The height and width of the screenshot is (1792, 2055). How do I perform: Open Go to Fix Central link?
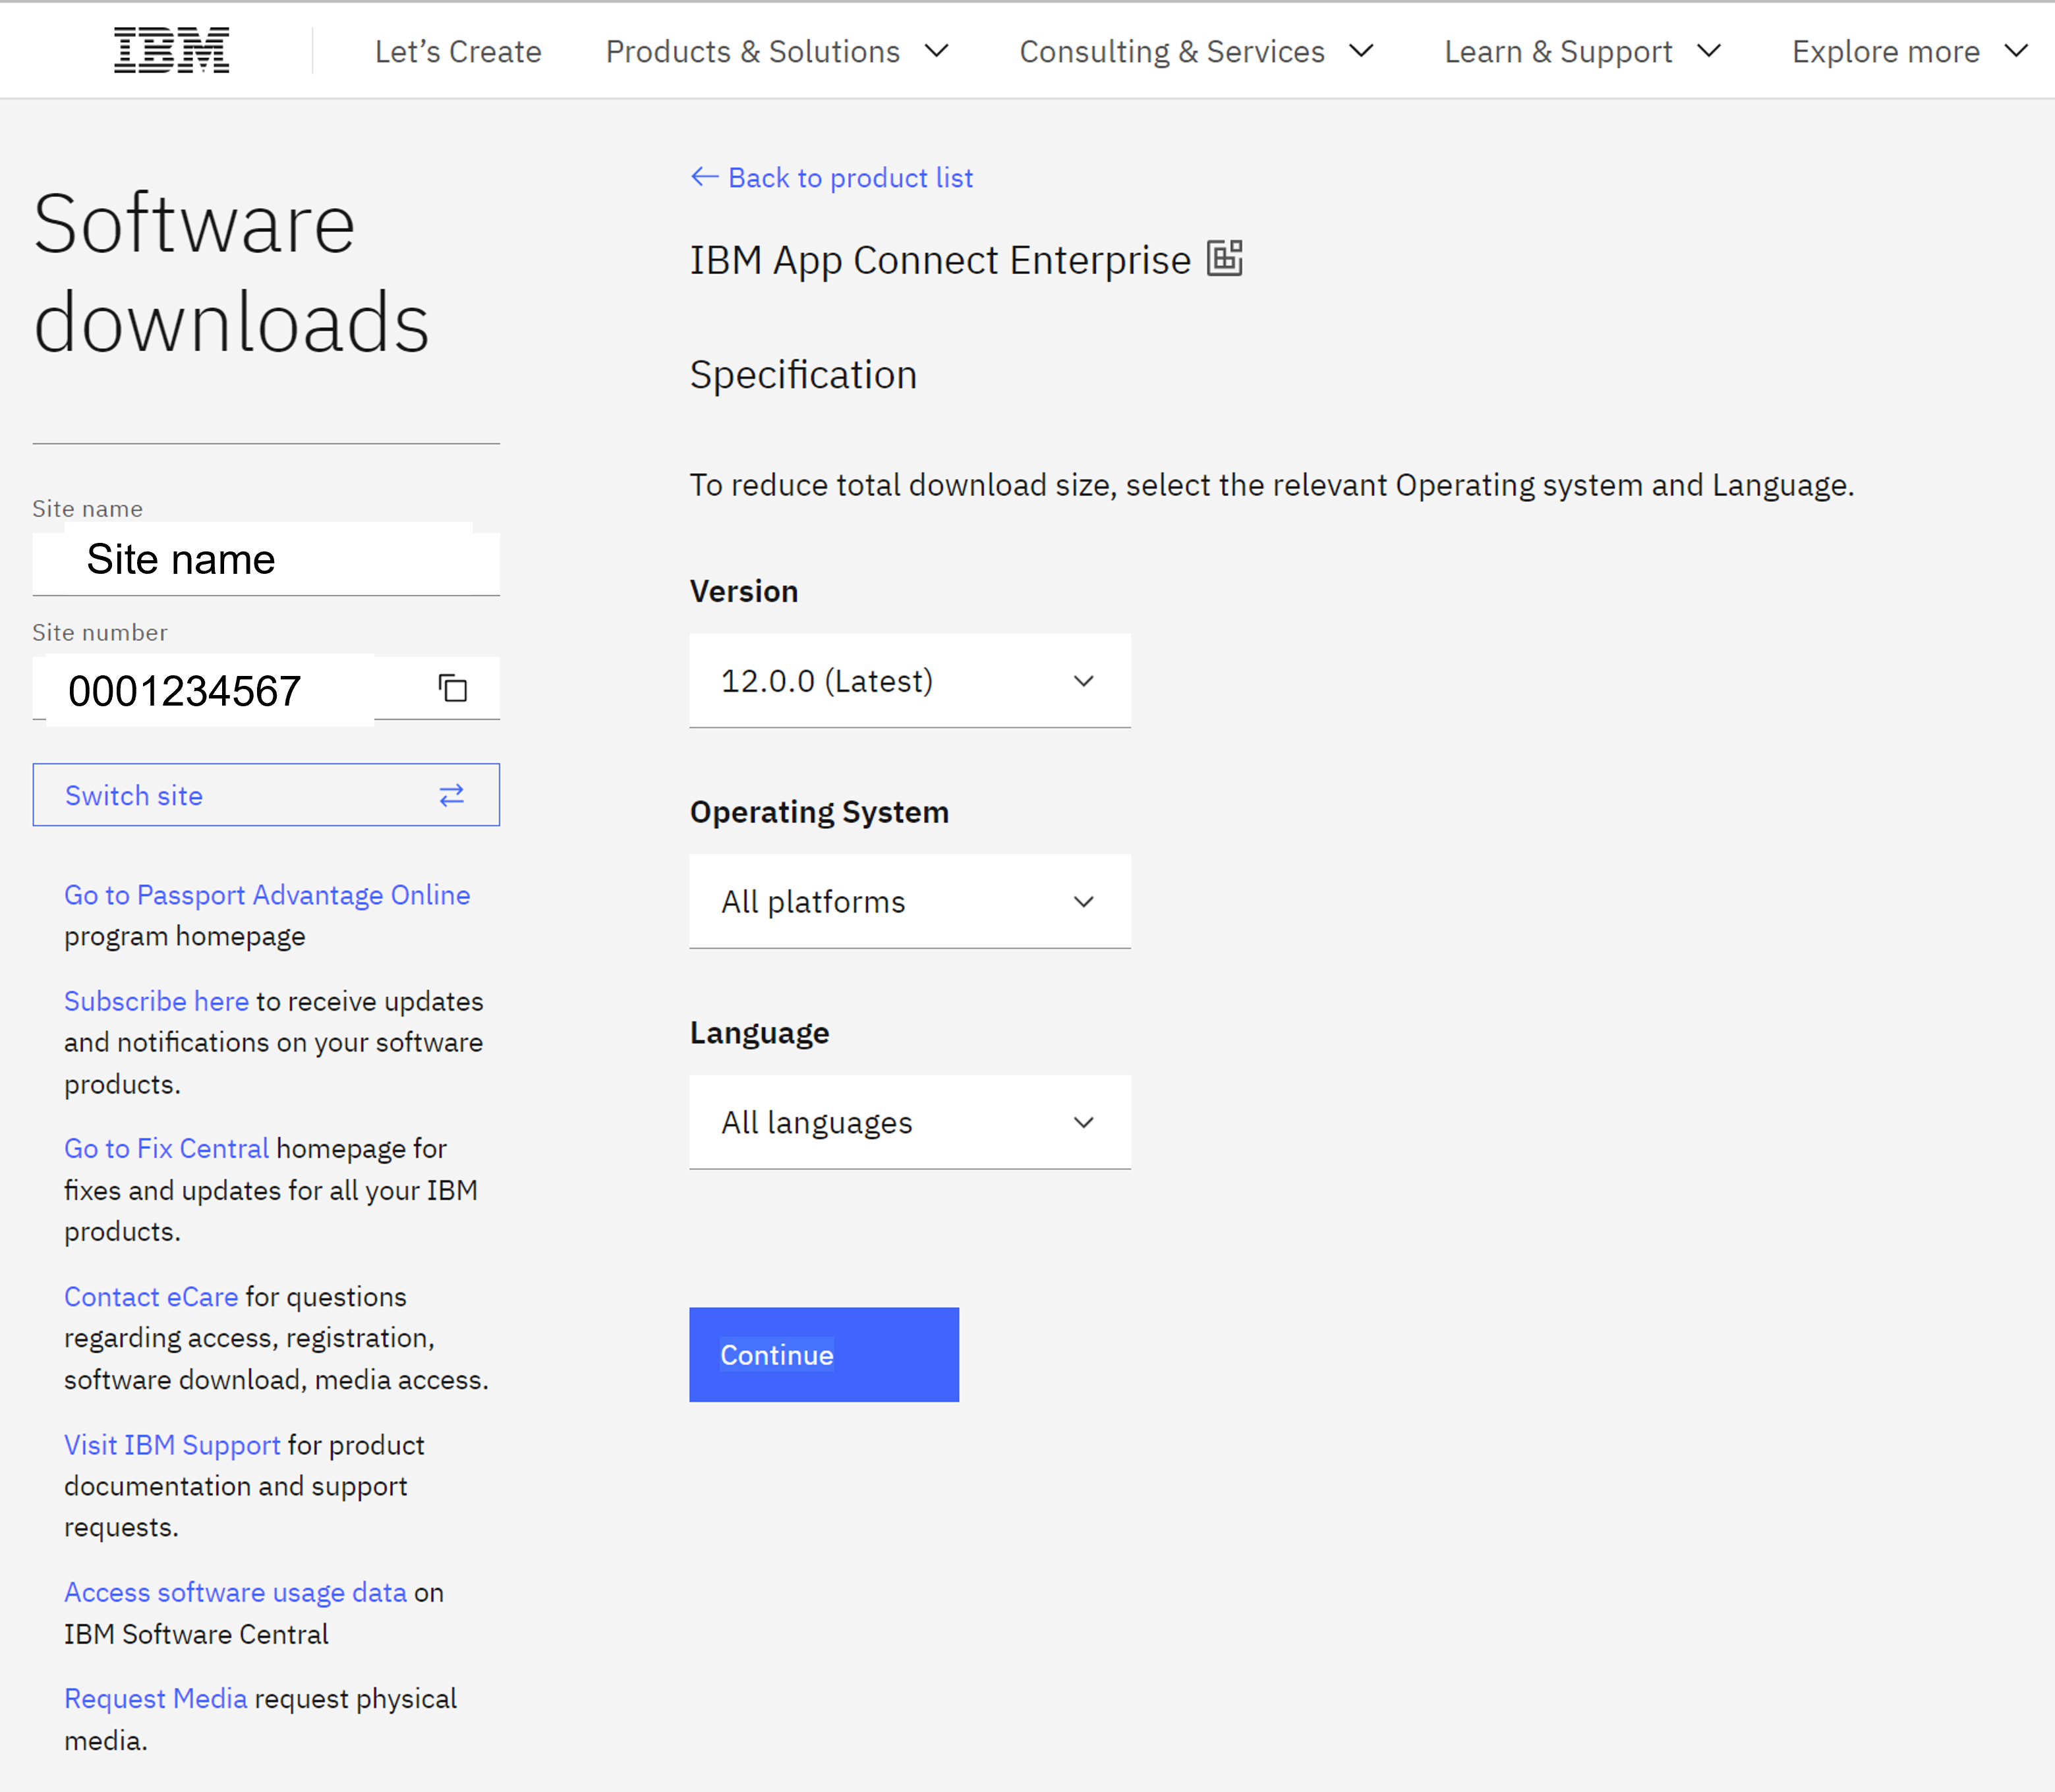[x=166, y=1149]
